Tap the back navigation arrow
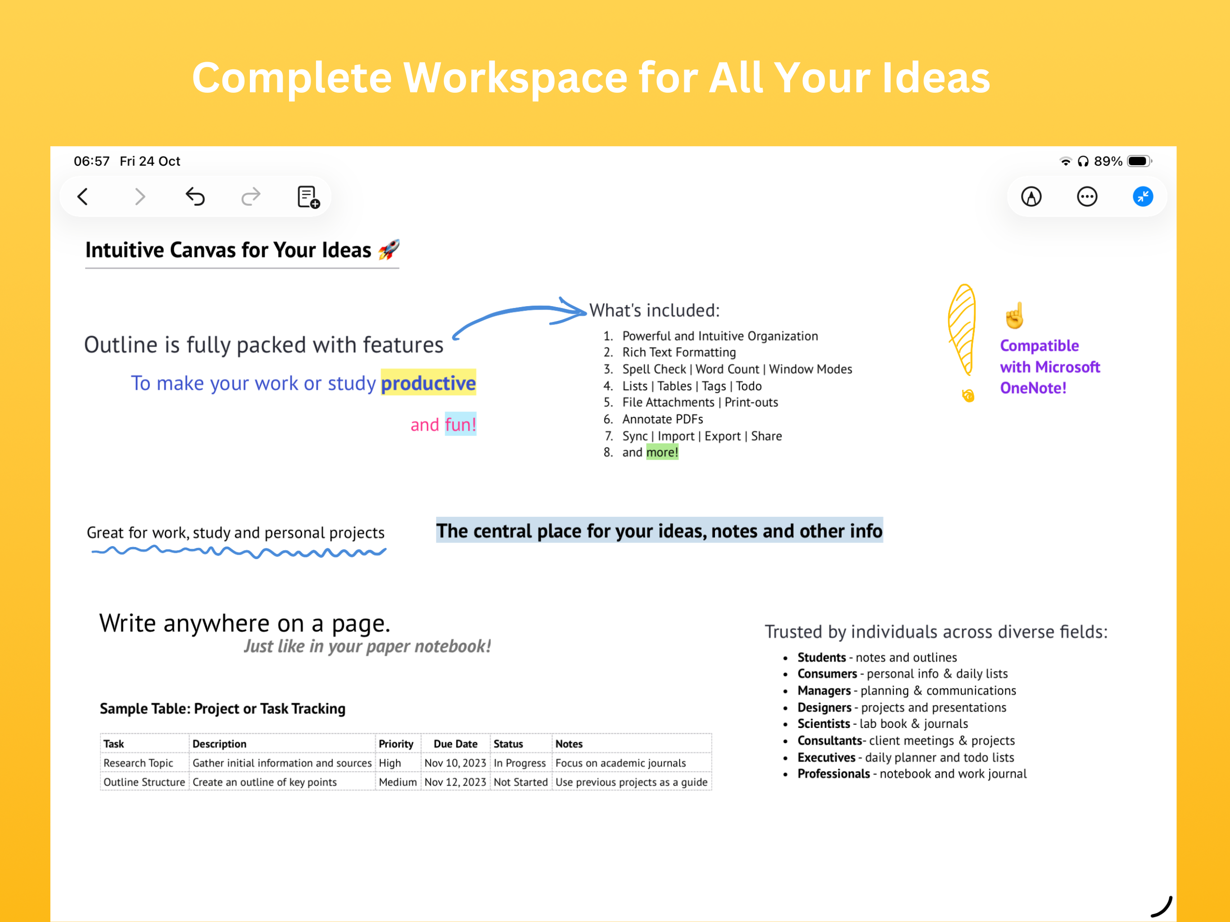The image size is (1230, 922). click(x=83, y=196)
